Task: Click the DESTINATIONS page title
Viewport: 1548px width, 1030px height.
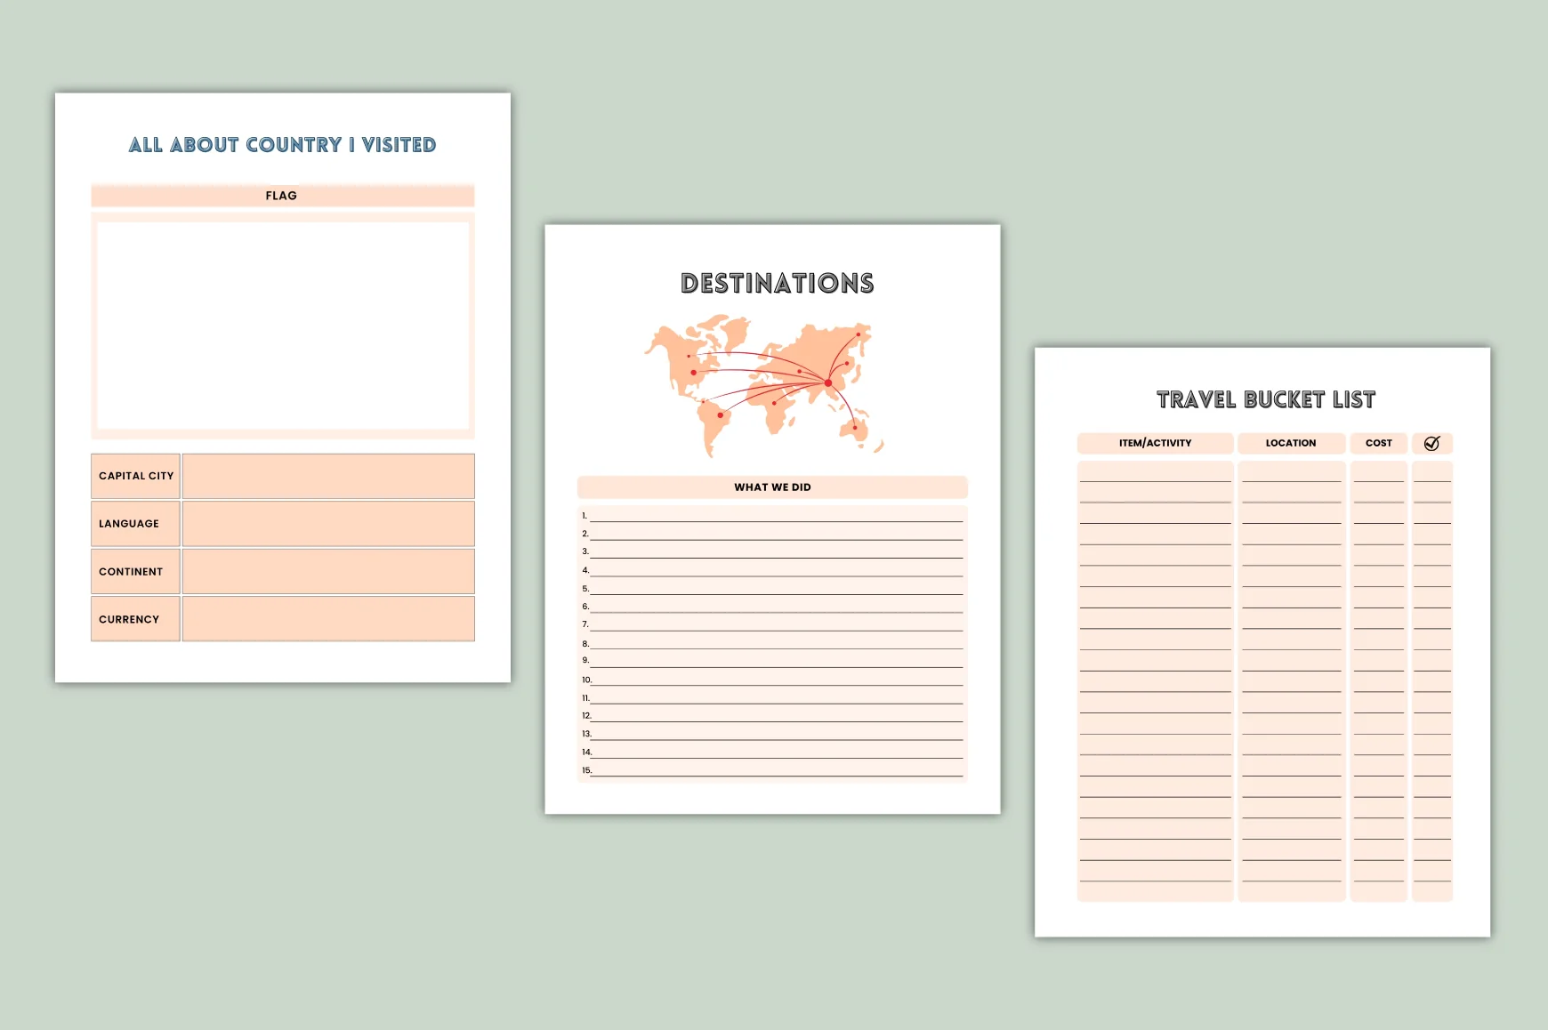Action: (x=778, y=283)
